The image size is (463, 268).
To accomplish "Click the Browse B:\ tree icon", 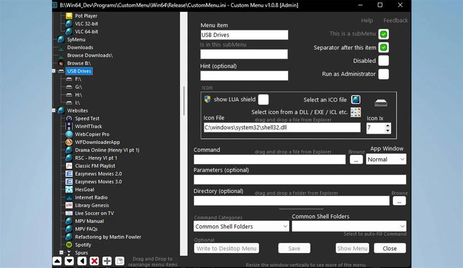I will (61, 63).
